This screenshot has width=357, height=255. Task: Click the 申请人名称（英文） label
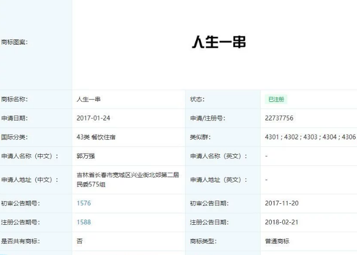point(219,156)
